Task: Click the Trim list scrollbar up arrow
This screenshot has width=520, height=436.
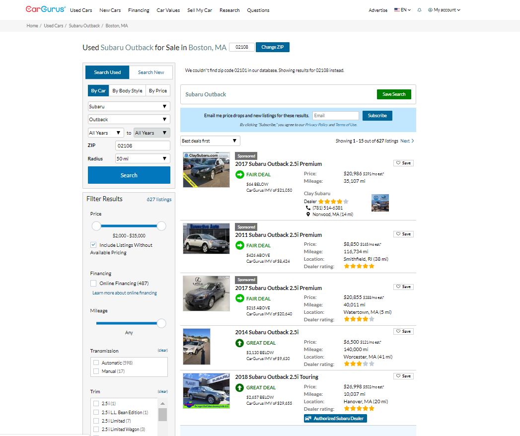Action: pos(162,403)
